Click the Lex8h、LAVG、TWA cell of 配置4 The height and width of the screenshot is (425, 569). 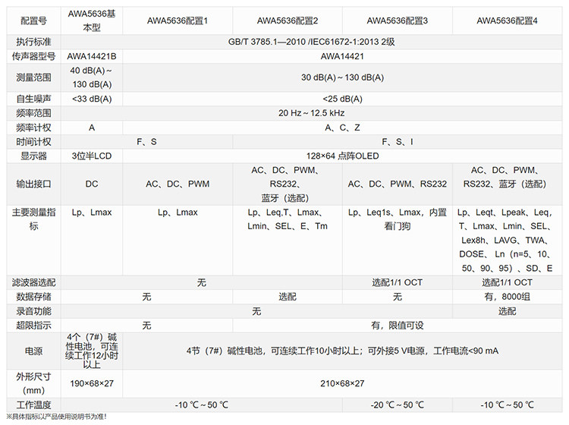[x=508, y=241]
